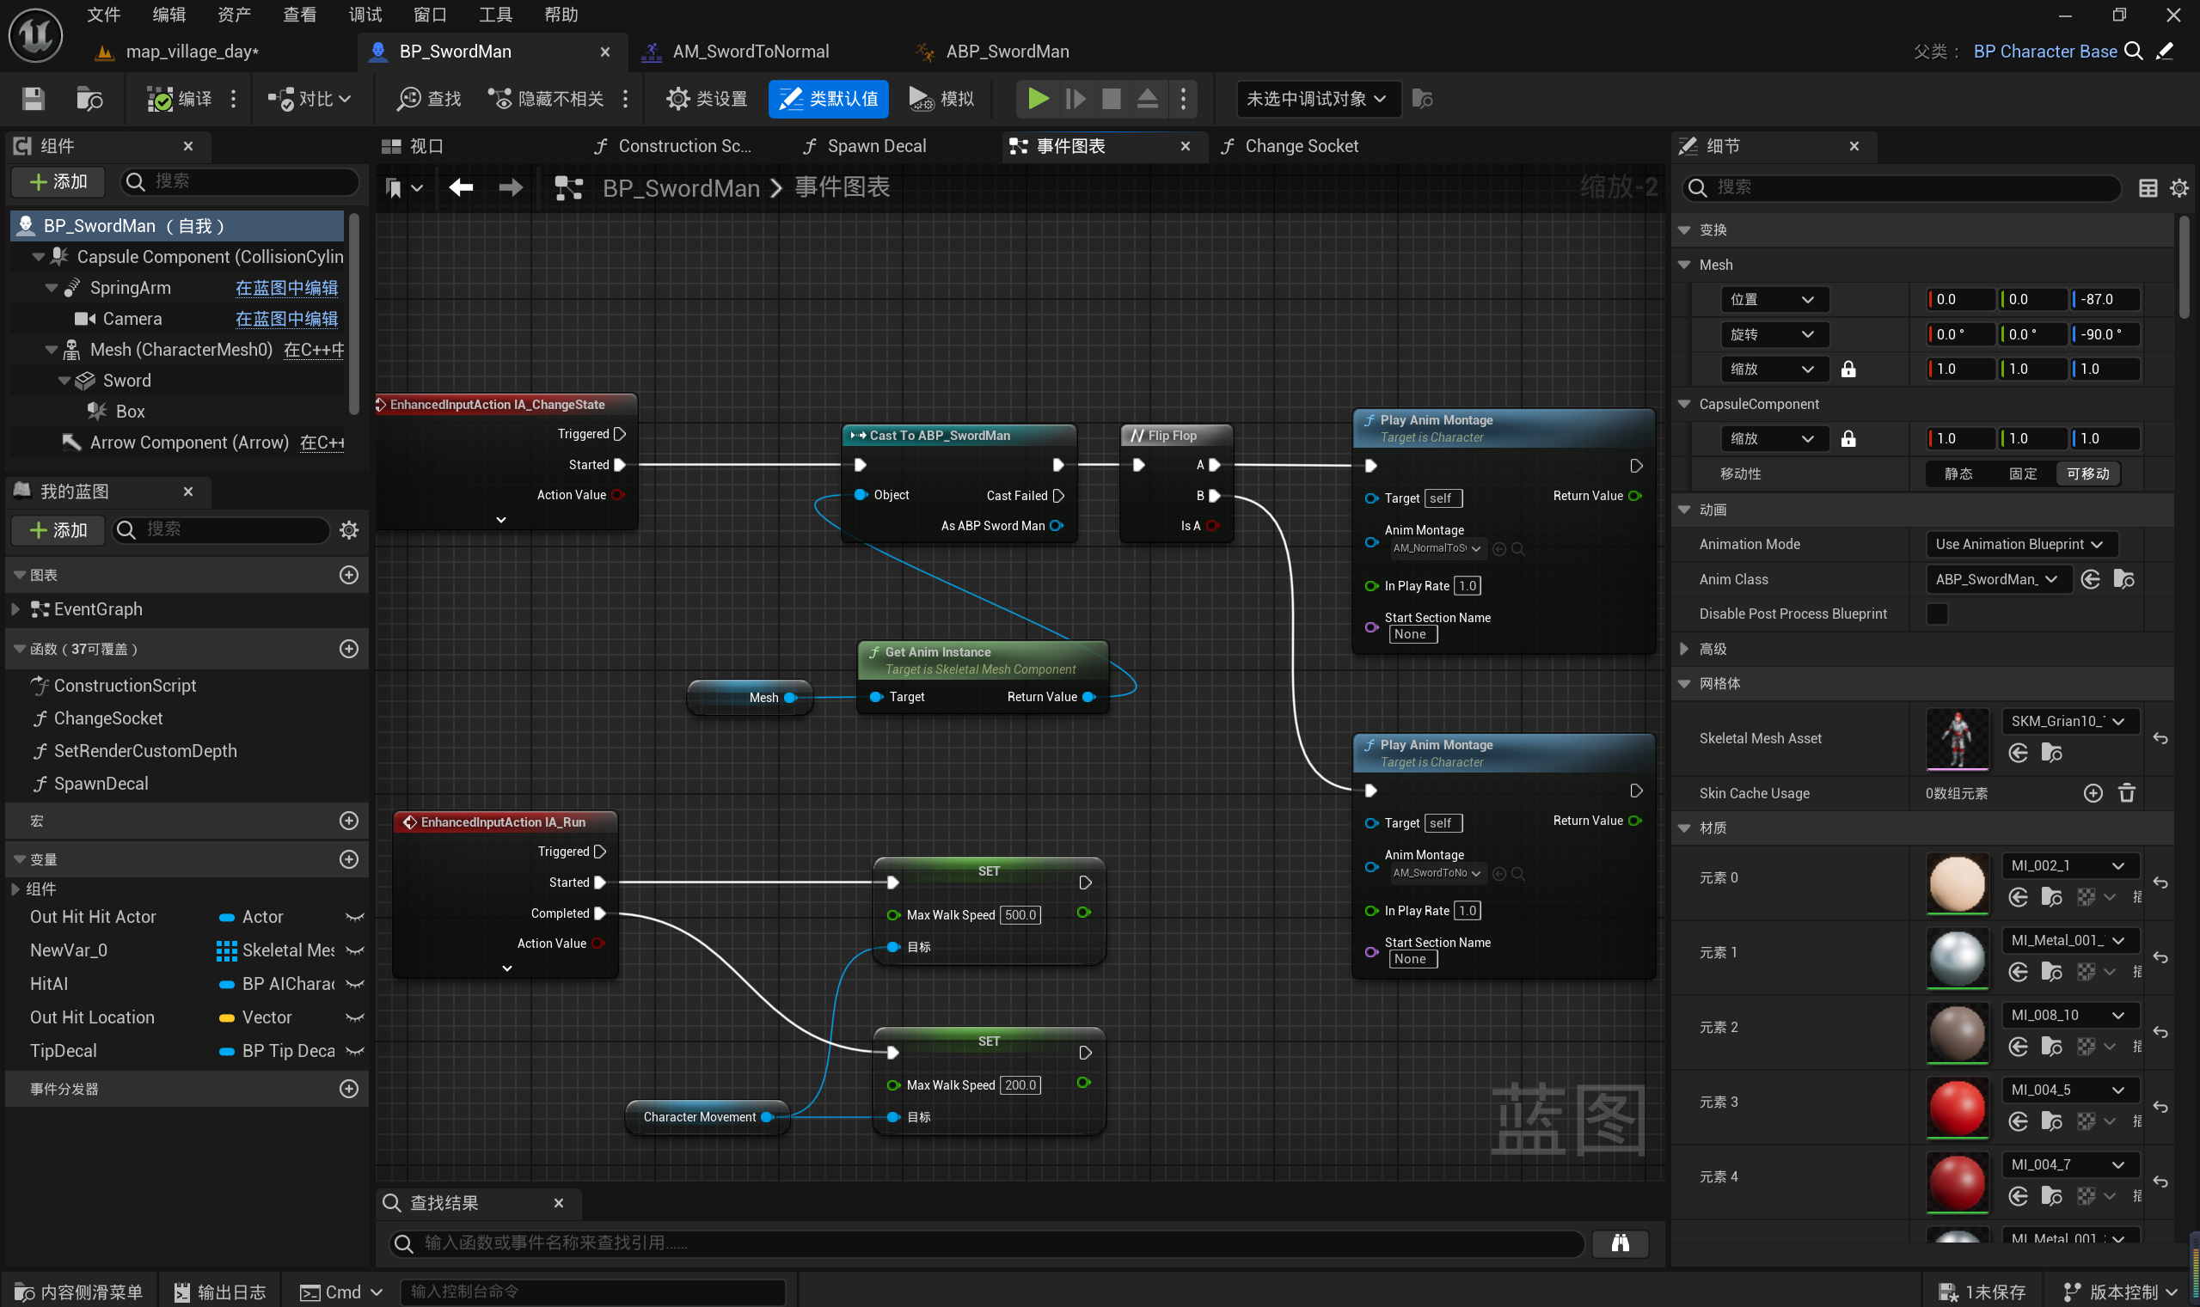Add a new macro with plus icon
2200x1307 pixels.
coord(349,821)
